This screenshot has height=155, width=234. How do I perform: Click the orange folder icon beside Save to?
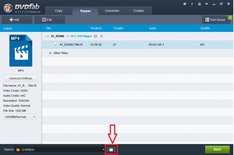(x=18, y=150)
